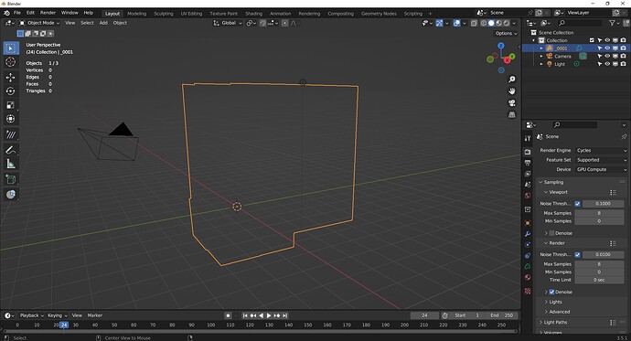Toggle Render Noise Threshold checkbox
The height and width of the screenshot is (341, 631).
tap(577, 254)
